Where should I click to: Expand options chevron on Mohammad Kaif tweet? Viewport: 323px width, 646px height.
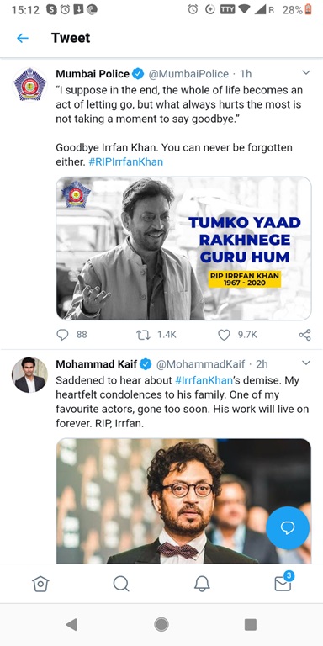pyautogui.click(x=305, y=363)
